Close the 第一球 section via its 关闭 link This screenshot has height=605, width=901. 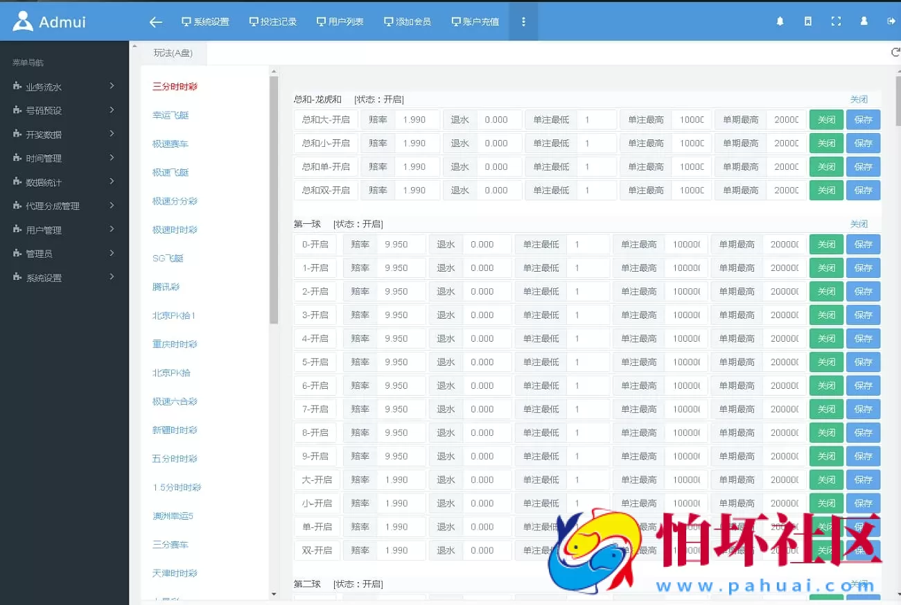[859, 224]
